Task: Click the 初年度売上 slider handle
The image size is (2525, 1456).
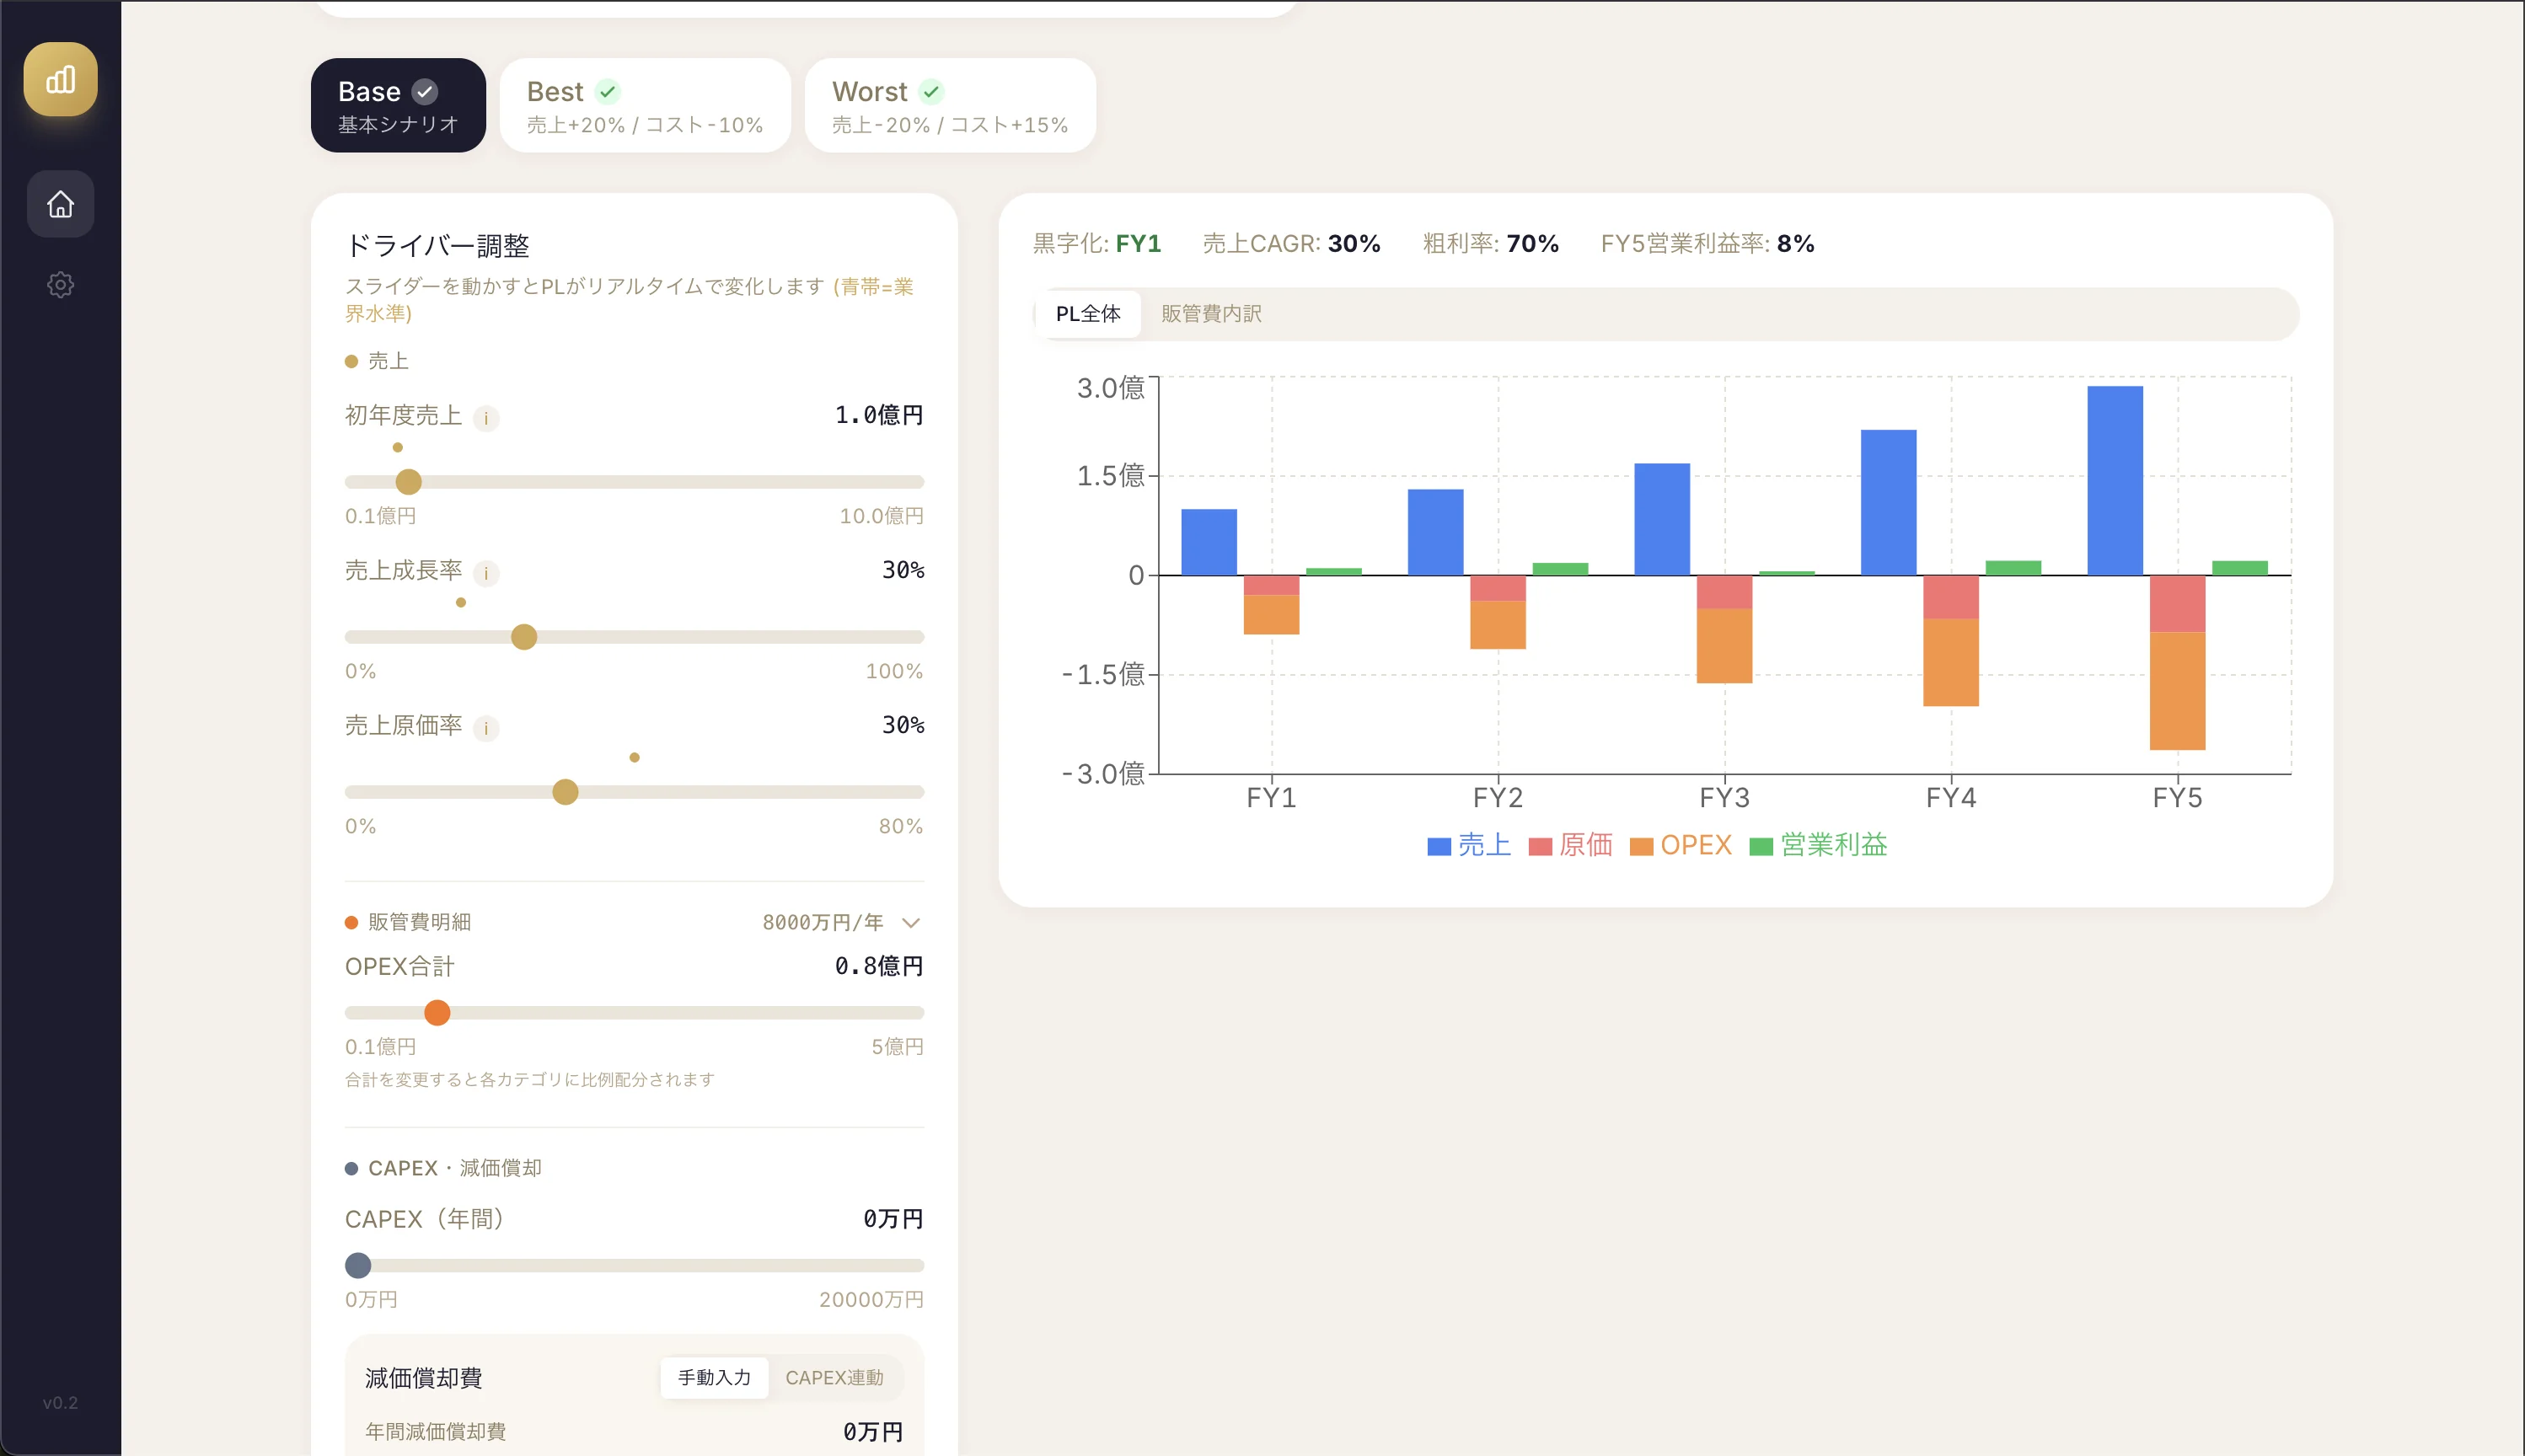Action: pos(408,482)
